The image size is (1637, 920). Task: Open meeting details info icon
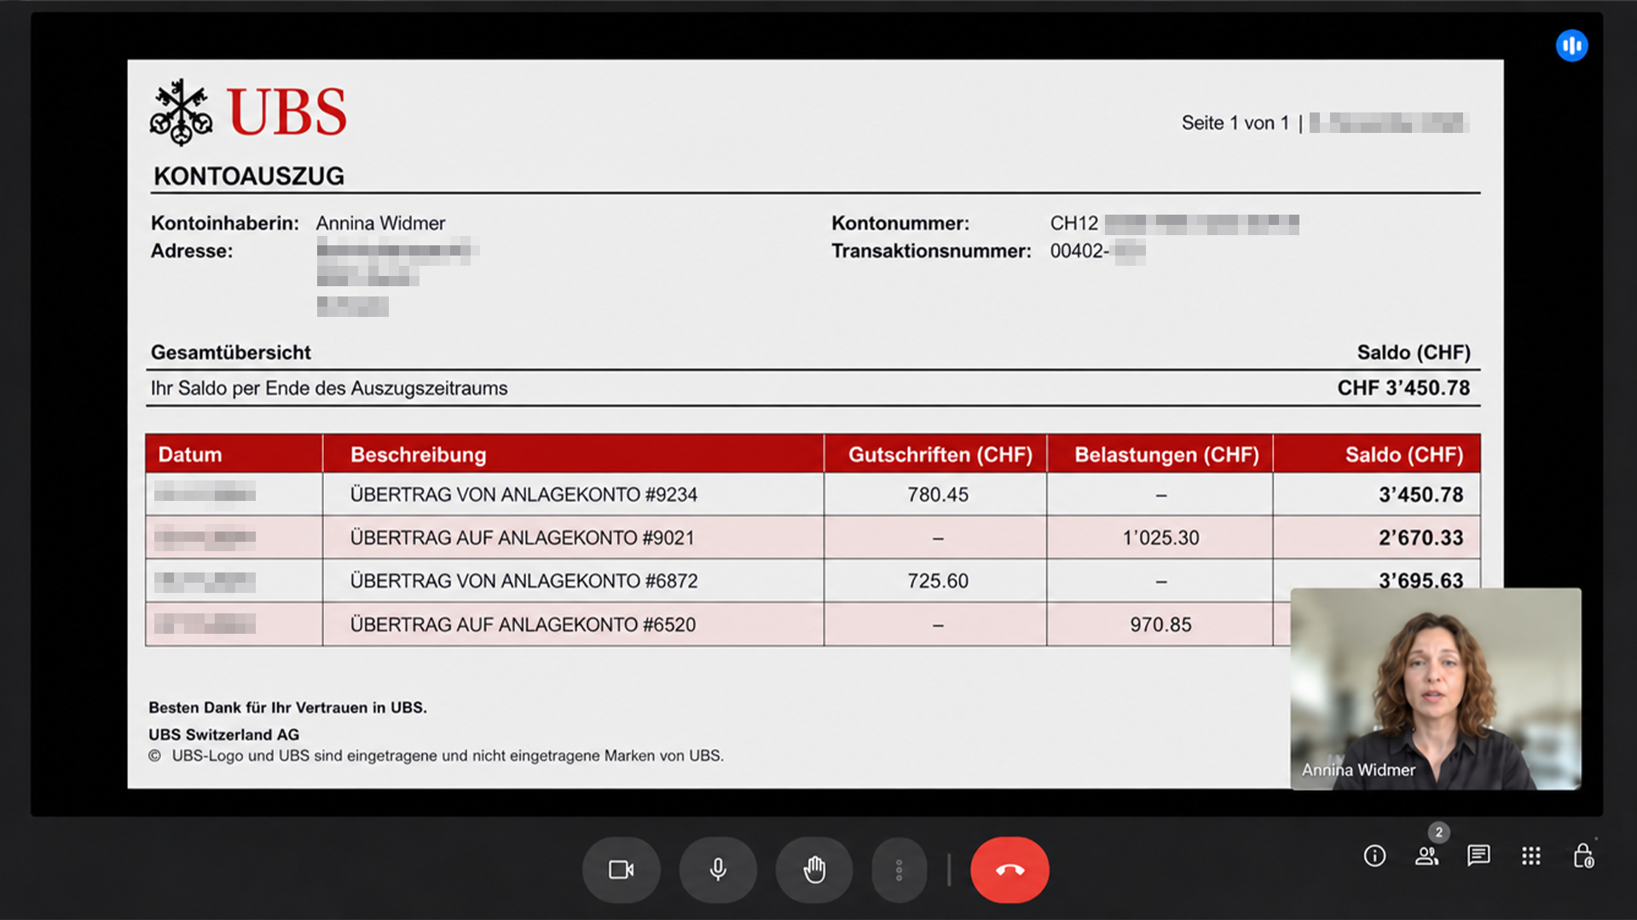coord(1374,856)
